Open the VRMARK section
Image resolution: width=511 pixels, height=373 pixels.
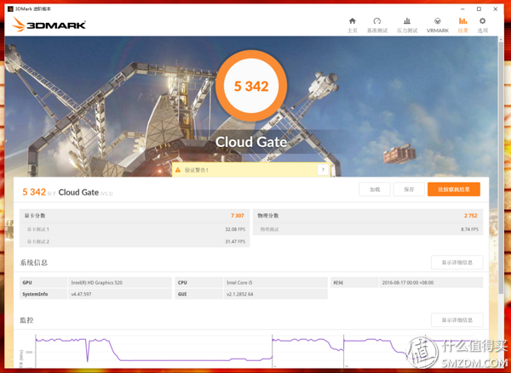(437, 25)
